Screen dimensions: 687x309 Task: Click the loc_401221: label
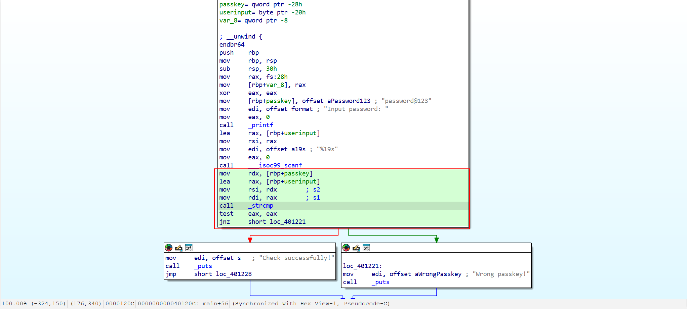coord(362,266)
